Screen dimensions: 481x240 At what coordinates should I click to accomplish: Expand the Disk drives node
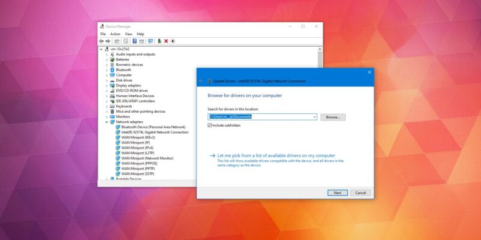click(107, 80)
